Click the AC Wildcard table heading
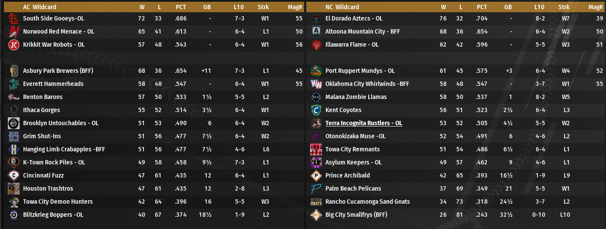 tap(40, 7)
